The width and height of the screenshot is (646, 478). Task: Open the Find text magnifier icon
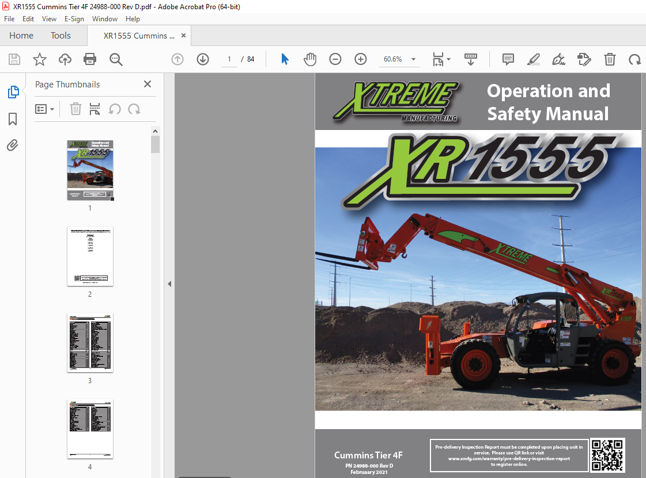point(116,59)
